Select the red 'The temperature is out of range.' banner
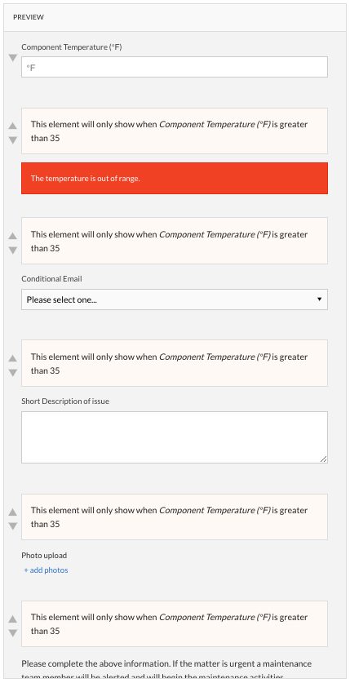Screen dimensions: 350x683 [175, 178]
